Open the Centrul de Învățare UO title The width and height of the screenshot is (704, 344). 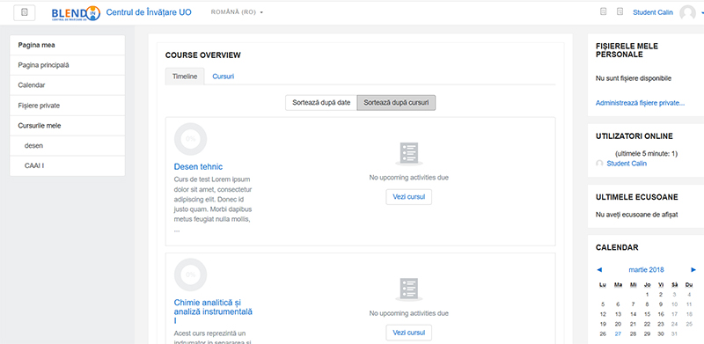pos(149,12)
